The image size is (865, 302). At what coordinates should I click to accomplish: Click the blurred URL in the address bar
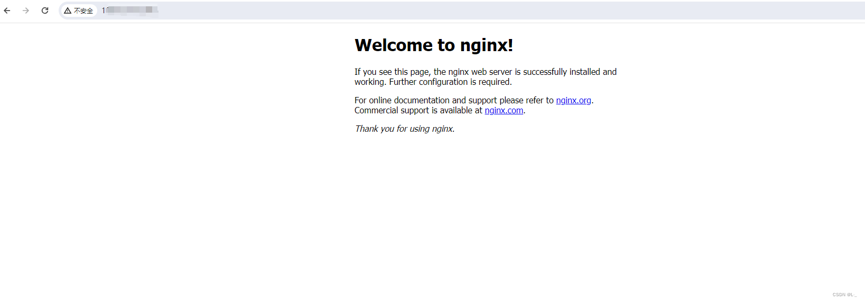click(x=130, y=11)
